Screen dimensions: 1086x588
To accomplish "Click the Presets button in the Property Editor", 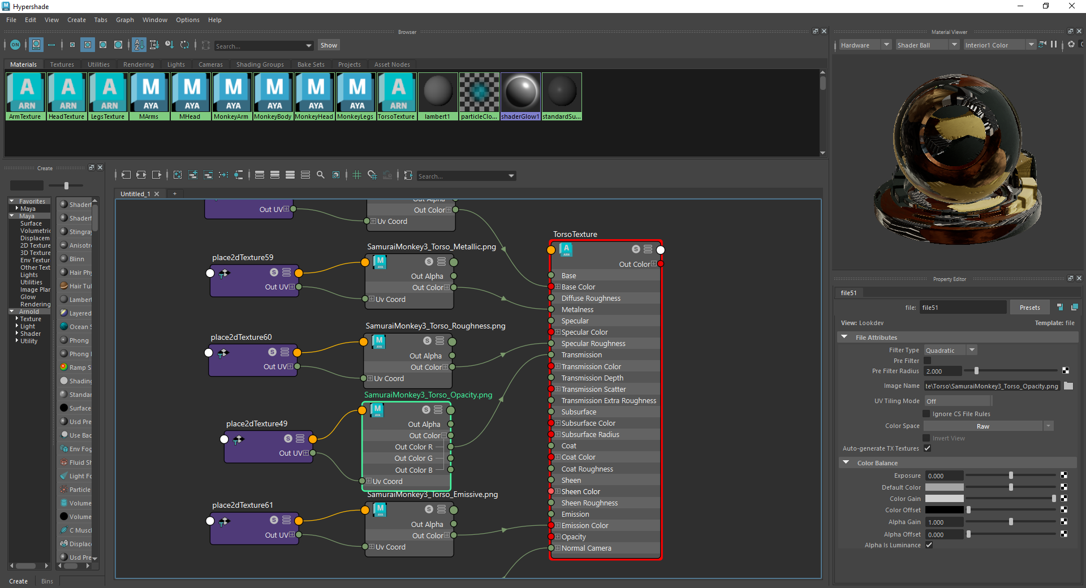I will pos(1029,307).
